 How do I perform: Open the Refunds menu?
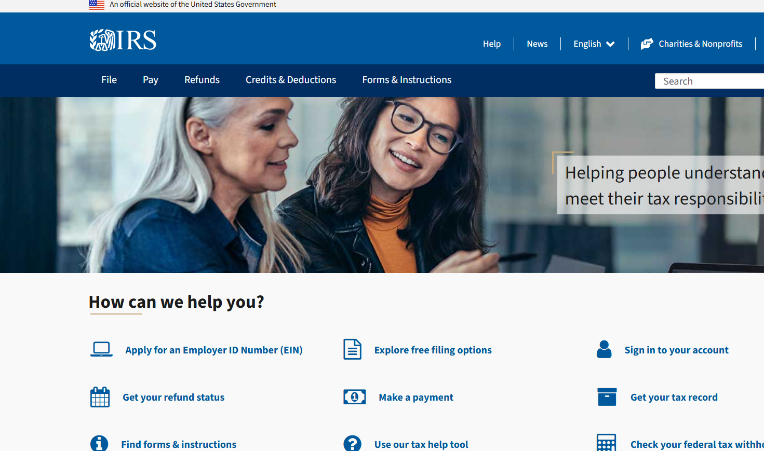click(x=202, y=80)
